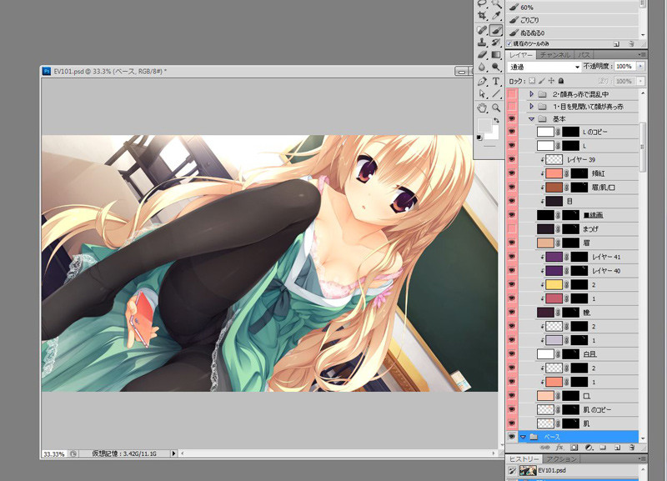Show the まつげ layer
667x481 pixels.
tap(512, 229)
